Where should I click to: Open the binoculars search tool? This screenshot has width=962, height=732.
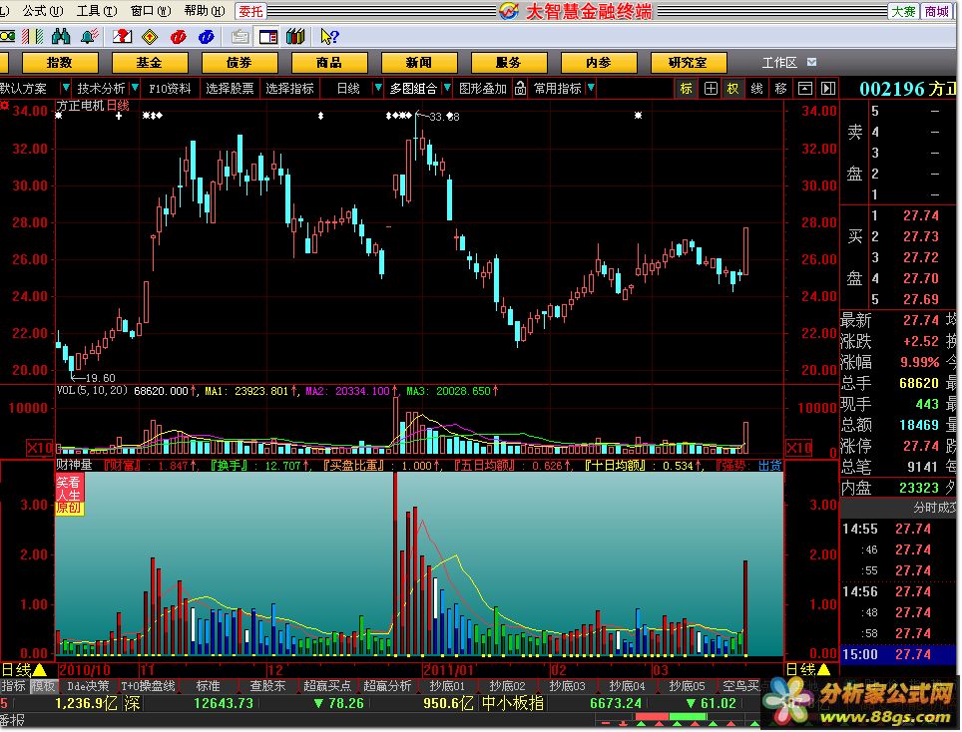pos(61,37)
